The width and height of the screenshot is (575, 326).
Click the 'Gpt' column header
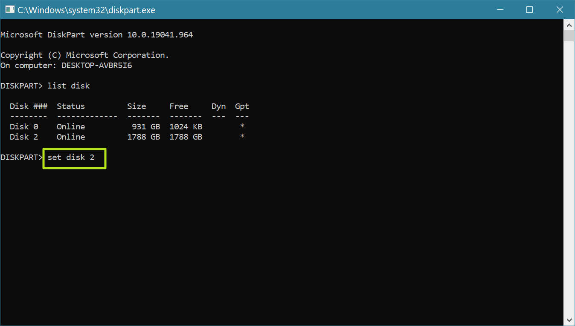[x=242, y=106]
